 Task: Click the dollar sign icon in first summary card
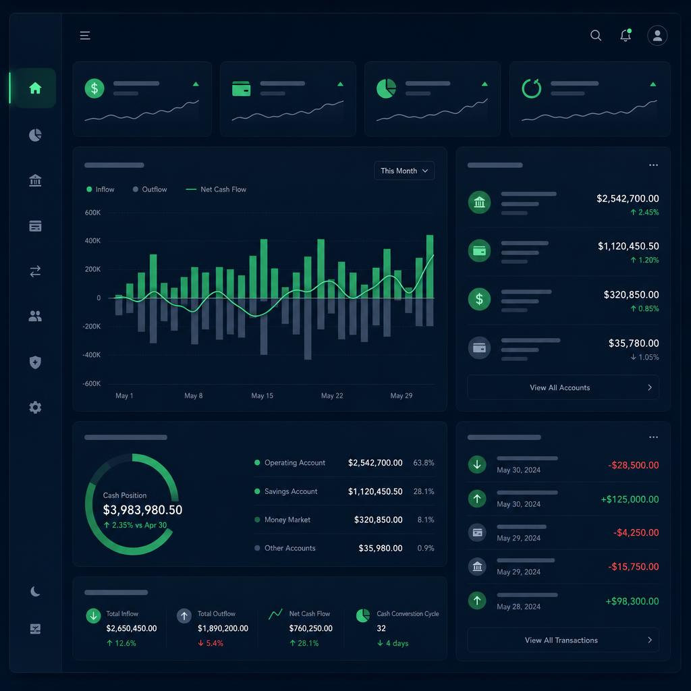(94, 88)
